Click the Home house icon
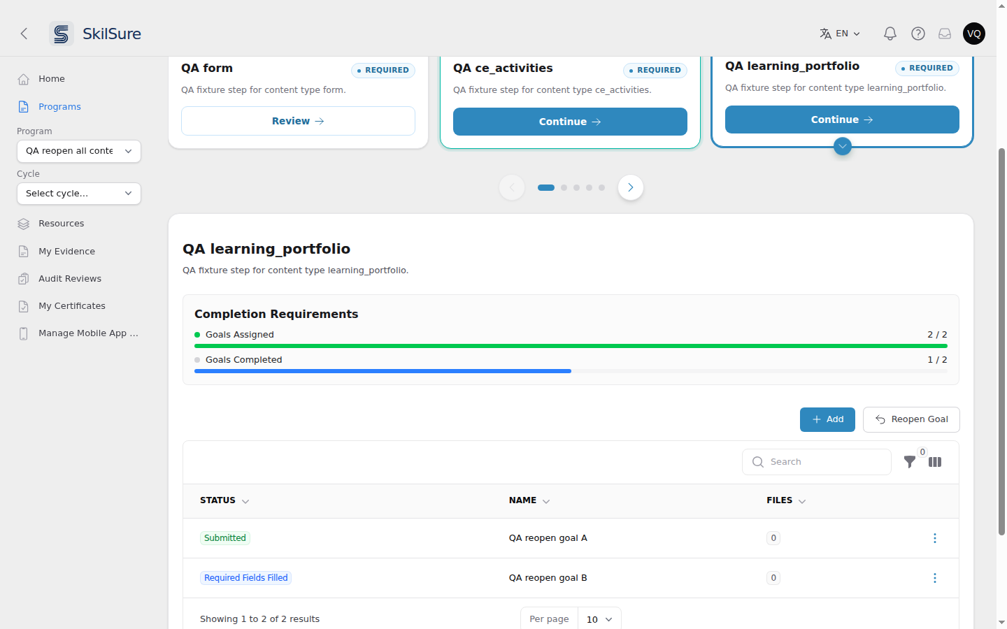1007x629 pixels. point(24,79)
